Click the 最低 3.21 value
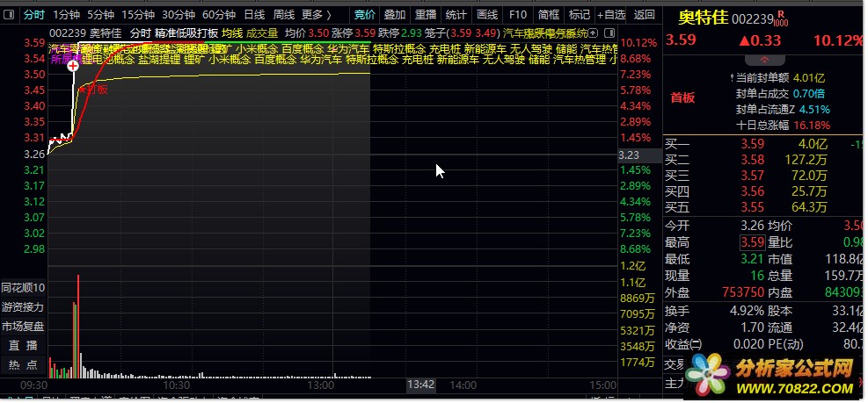This screenshot has height=403, width=868. (x=752, y=259)
